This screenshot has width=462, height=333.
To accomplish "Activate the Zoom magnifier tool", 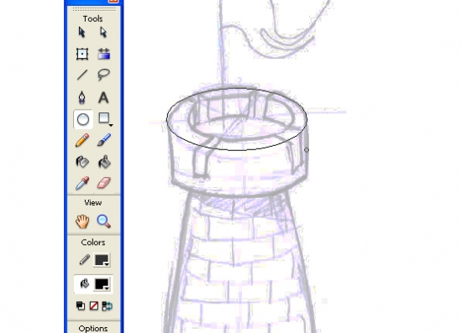I will pos(103,221).
